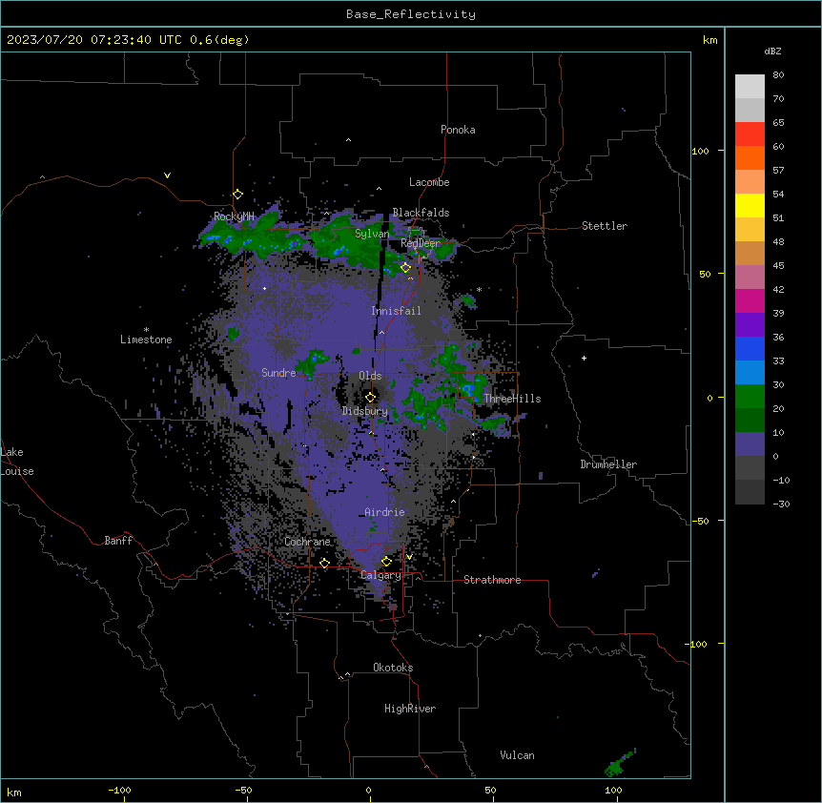This screenshot has width=822, height=803.
Task: Select the magenta 39-42 dBZ legend swatch
Action: [750, 300]
